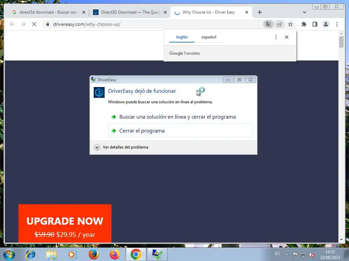The height and width of the screenshot is (261, 349).
Task: Click the network tray icon
Action: [x=303, y=255]
